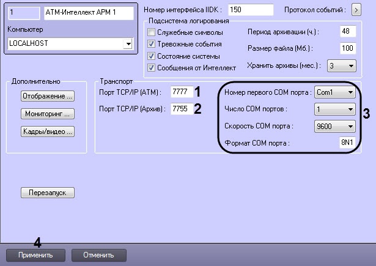Click the Протокол событий arrow button

[x=357, y=10]
